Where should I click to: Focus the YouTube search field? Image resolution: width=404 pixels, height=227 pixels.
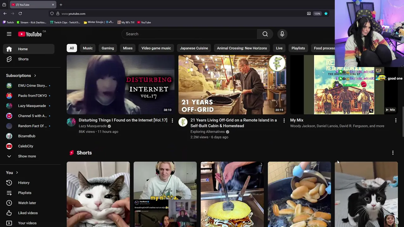coord(189,34)
